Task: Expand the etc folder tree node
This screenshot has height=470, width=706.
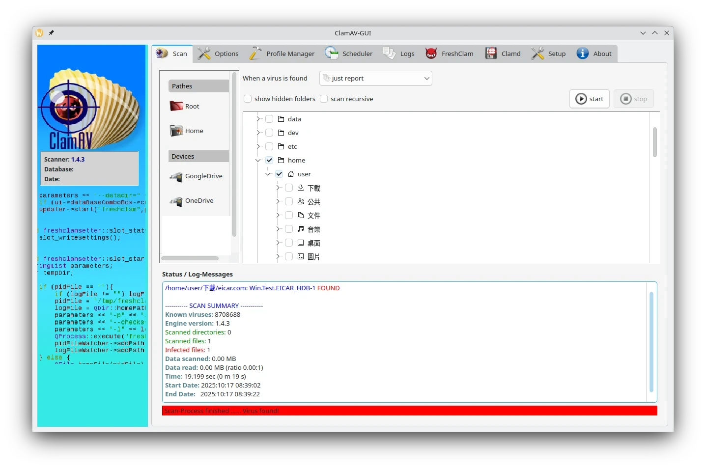Action: [x=258, y=146]
